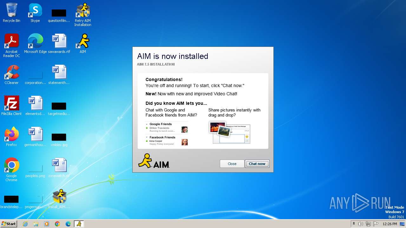The width and height of the screenshot is (406, 228).
Task: Click the Chat now button
Action: (257, 164)
